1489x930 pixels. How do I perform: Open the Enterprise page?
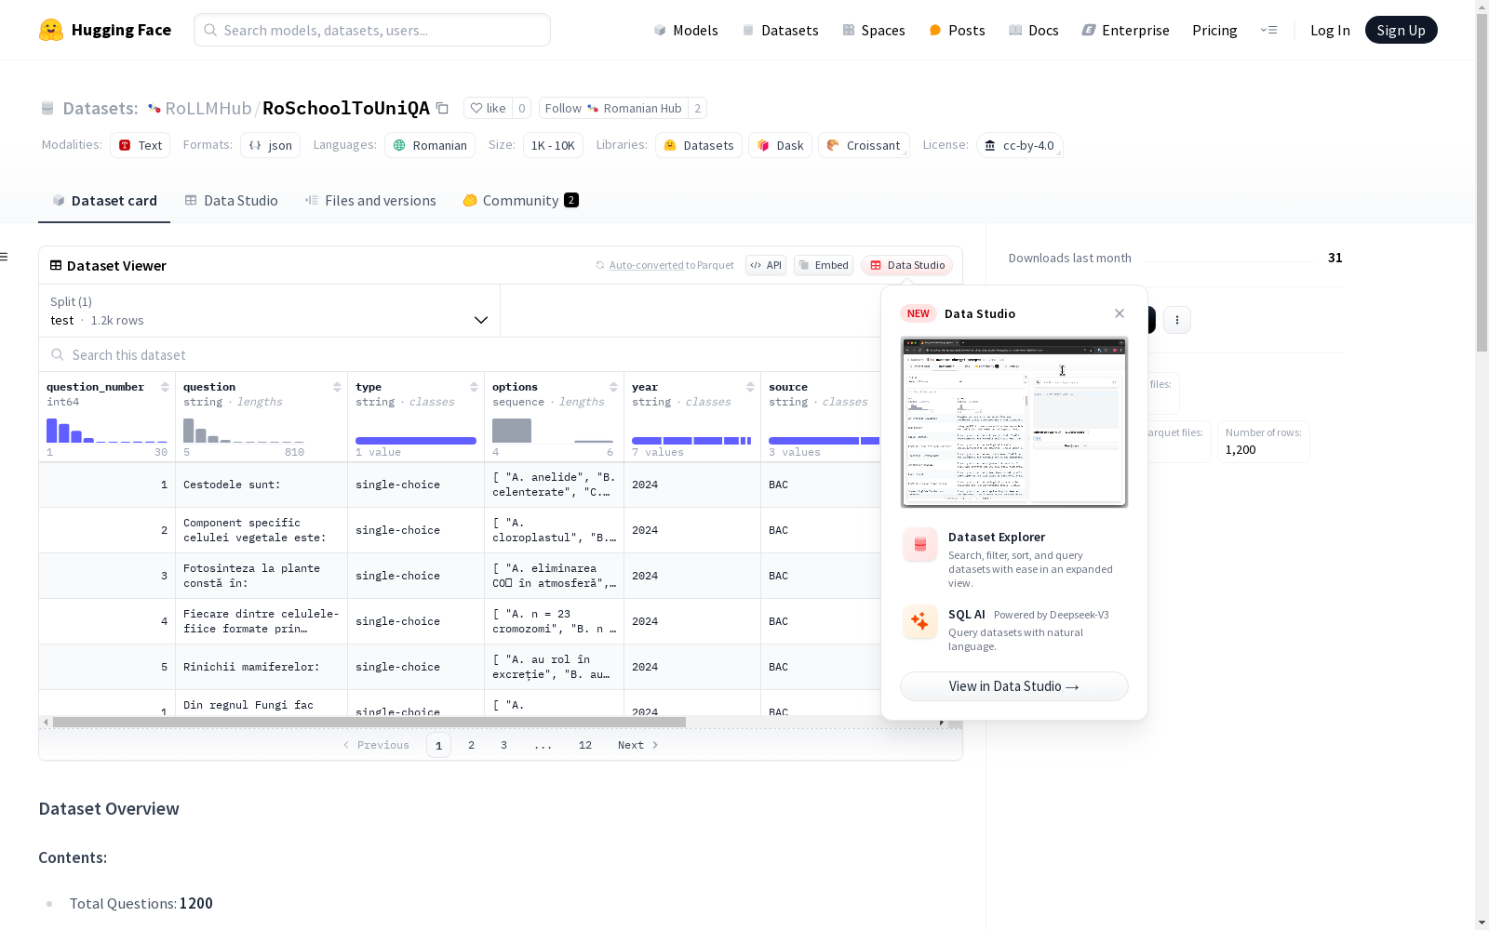click(x=1126, y=30)
